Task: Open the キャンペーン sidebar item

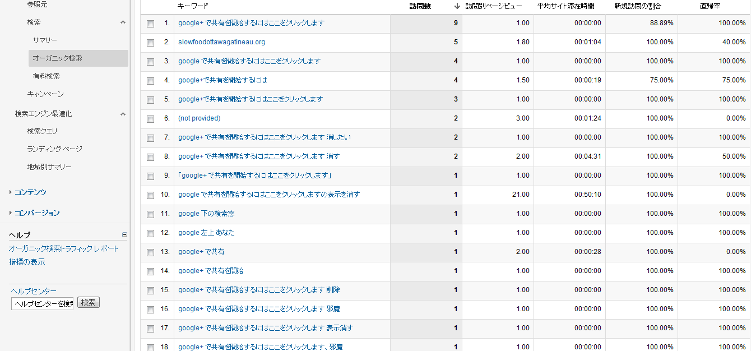Action: (45, 94)
